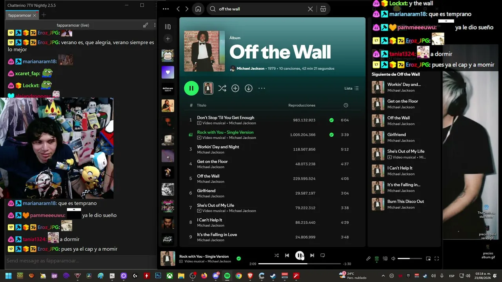Open the Liked Songs heart playlist
This screenshot has width=502, height=282.
pos(168,72)
